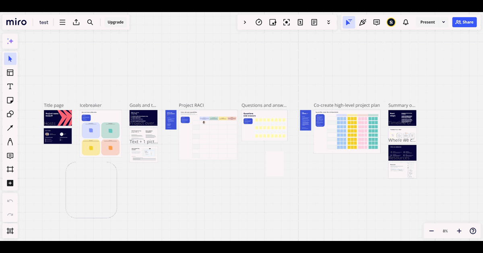
Task: Click the board name test
Action: click(44, 22)
